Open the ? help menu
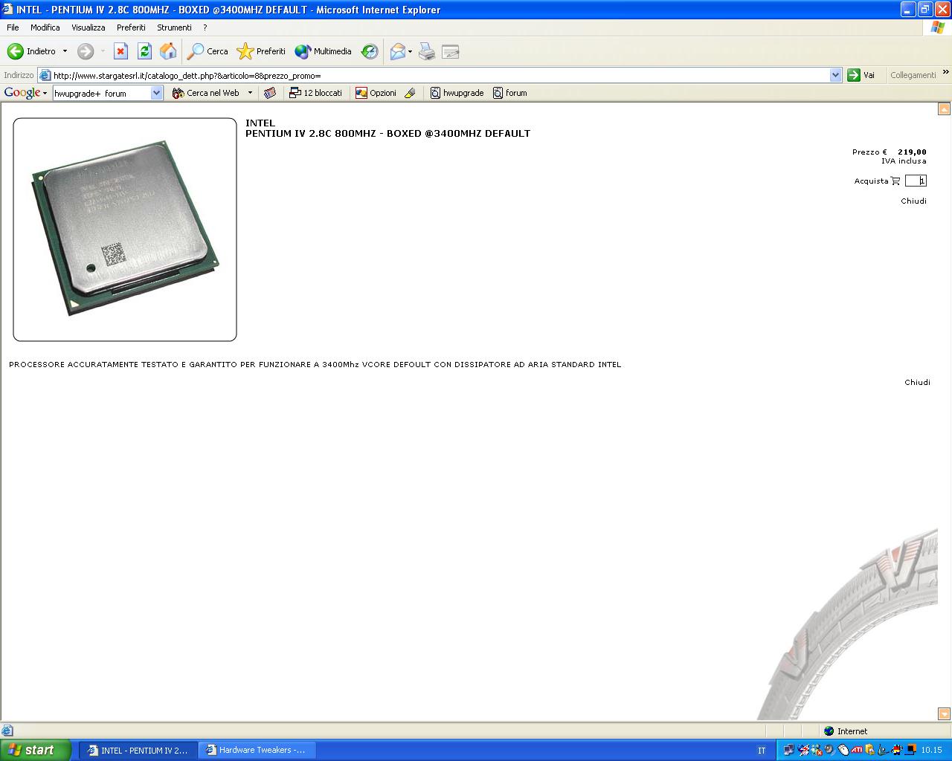Screen dimensions: 952x761 [205, 27]
